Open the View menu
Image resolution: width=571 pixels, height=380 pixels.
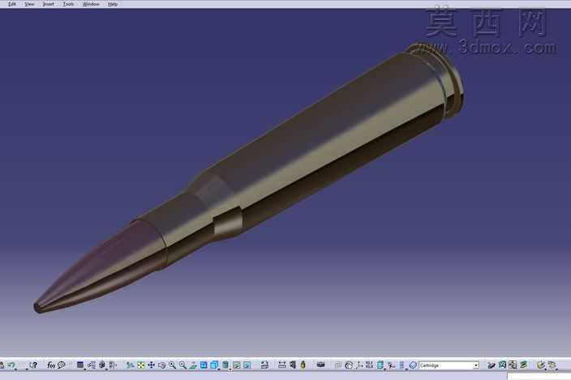(x=29, y=4)
